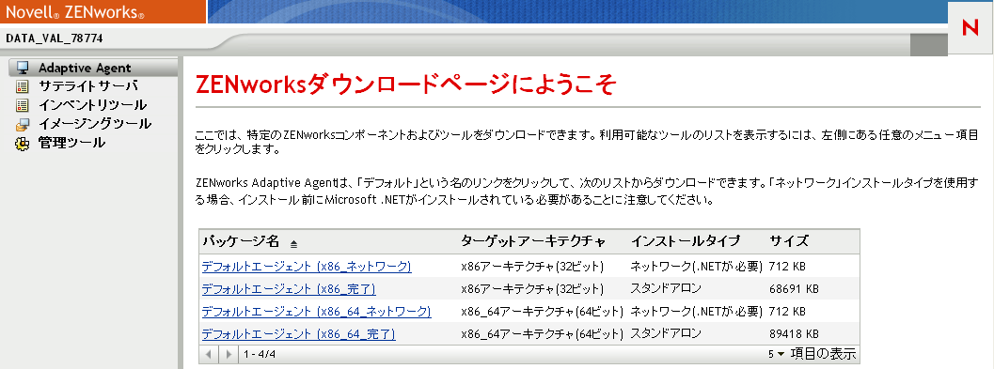Go to next page of package list

[229, 354]
